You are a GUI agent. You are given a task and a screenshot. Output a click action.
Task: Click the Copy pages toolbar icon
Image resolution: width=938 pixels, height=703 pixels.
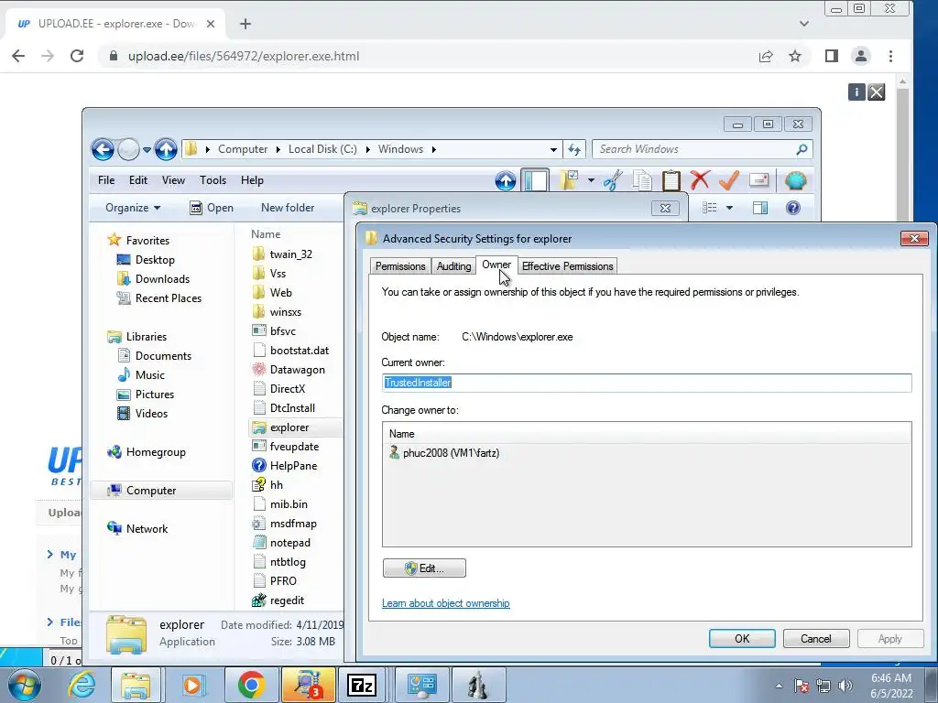(x=642, y=180)
